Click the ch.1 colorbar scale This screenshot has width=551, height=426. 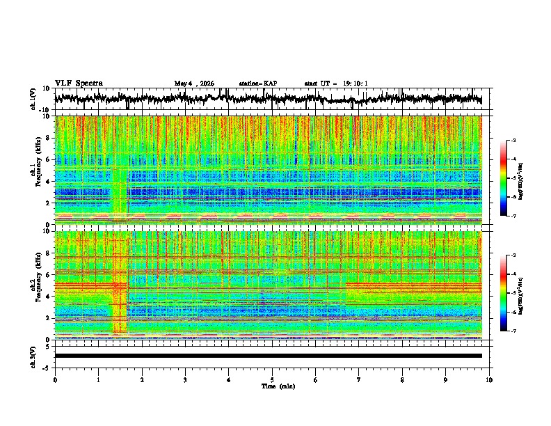(x=503, y=178)
